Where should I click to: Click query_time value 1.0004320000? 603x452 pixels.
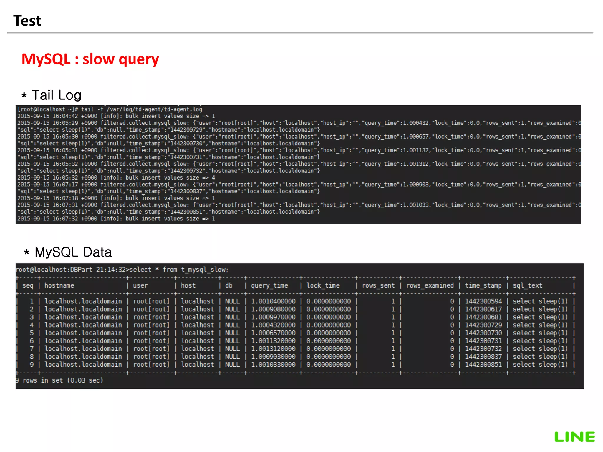click(273, 325)
